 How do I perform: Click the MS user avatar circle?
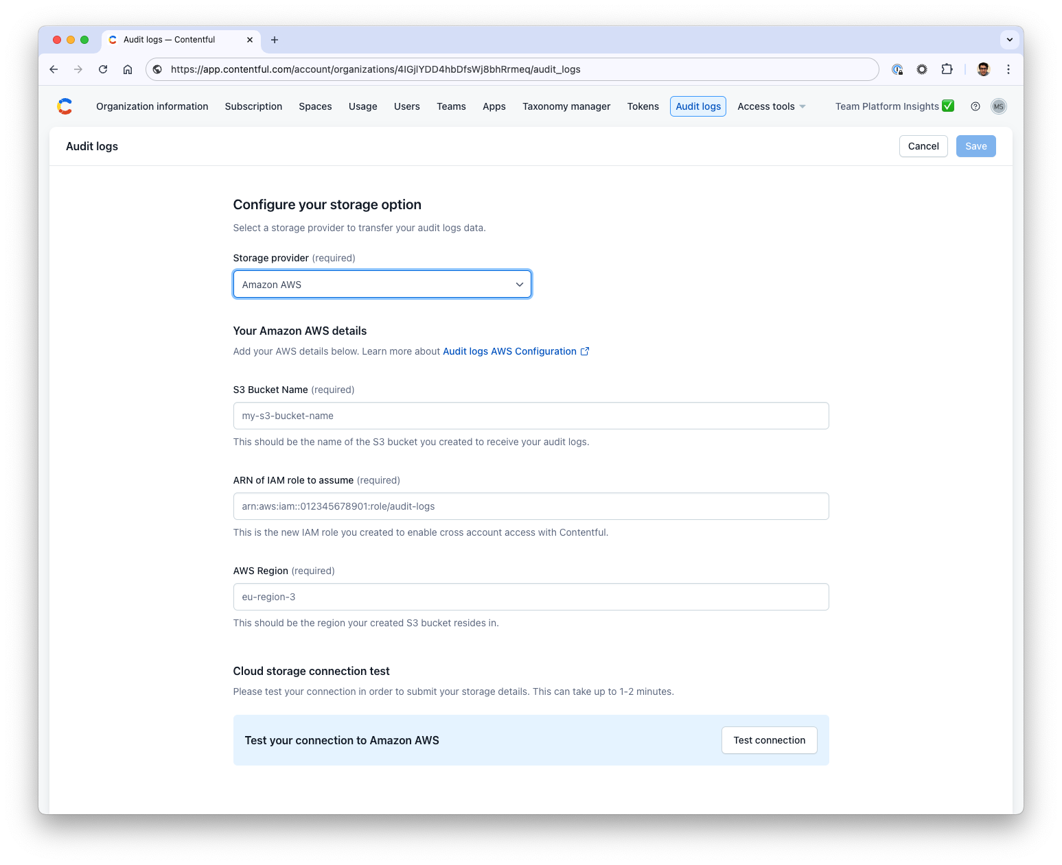pos(999,106)
